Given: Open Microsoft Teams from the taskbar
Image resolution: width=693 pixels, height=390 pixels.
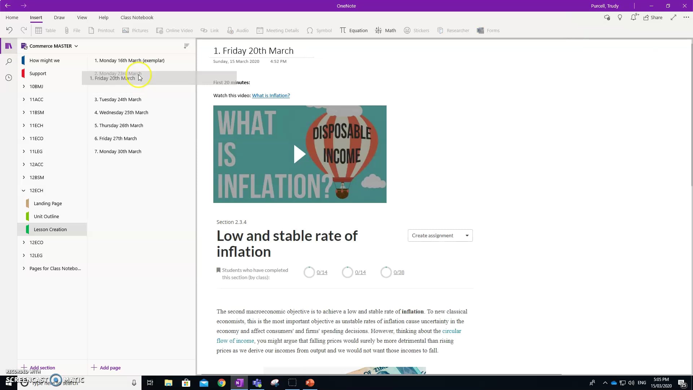Looking at the screenshot, I should point(257,383).
